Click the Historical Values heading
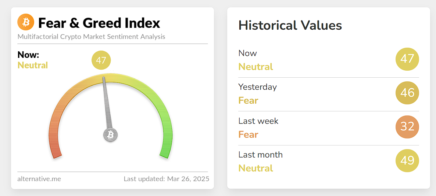This screenshot has height=196, width=436. coord(290,25)
